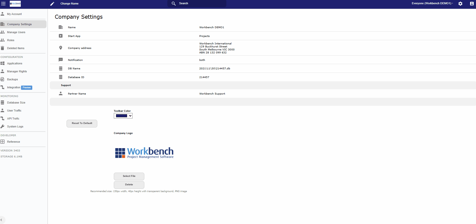
Task: Click the Preview badge next to Integration
Action: pos(27,88)
